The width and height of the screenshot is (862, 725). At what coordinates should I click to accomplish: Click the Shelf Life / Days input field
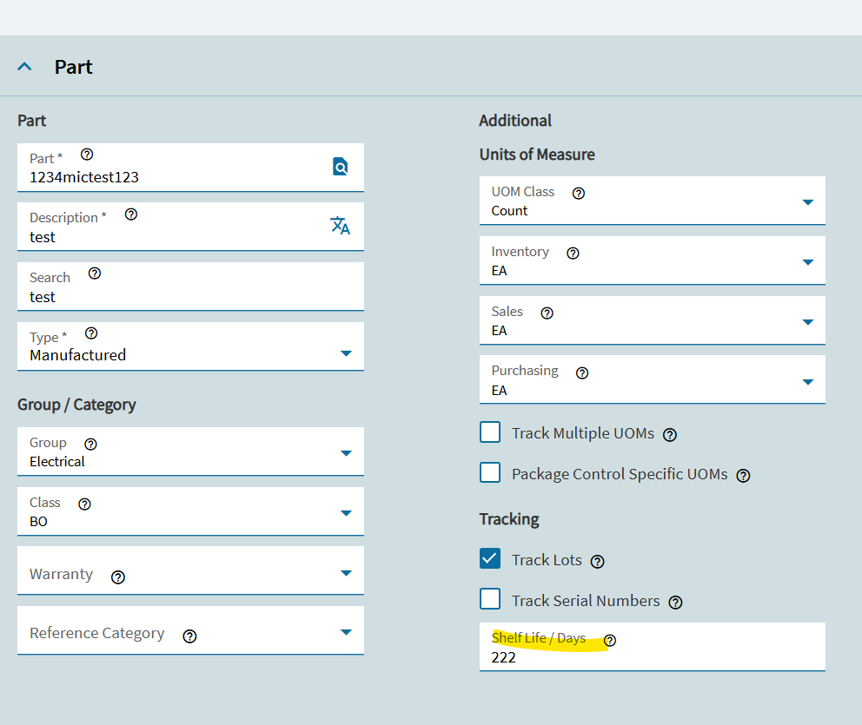point(652,647)
